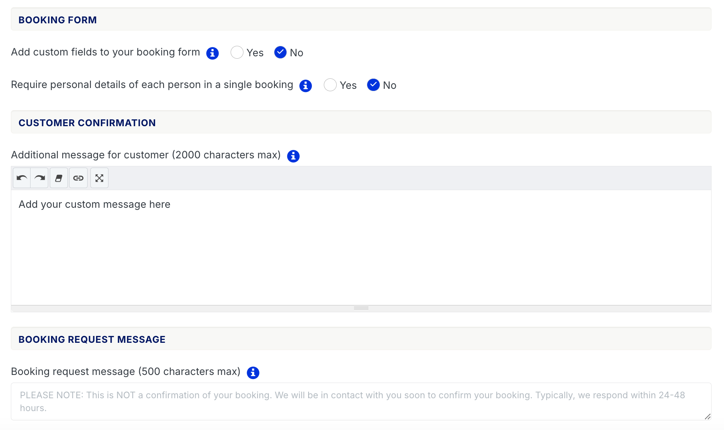The width and height of the screenshot is (724, 430).
Task: Toggle fullscreen mode for the message editor
Action: pyautogui.click(x=99, y=178)
